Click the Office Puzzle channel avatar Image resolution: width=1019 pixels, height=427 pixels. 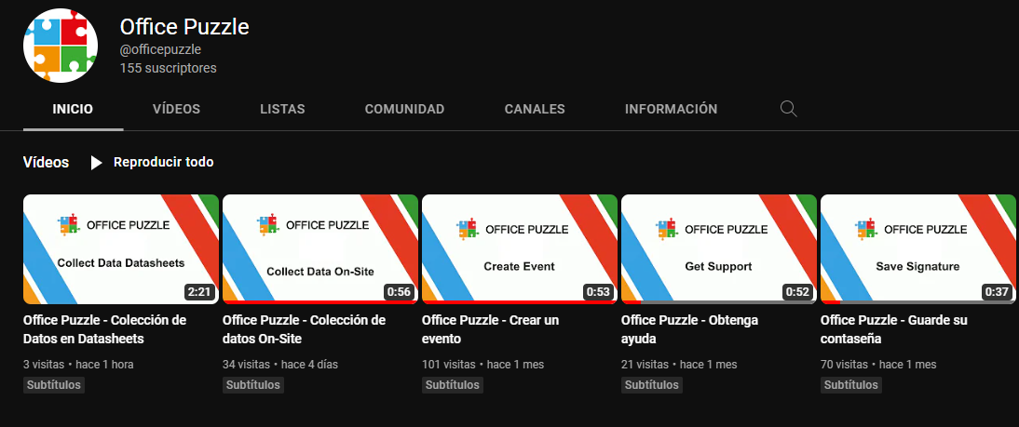61,46
